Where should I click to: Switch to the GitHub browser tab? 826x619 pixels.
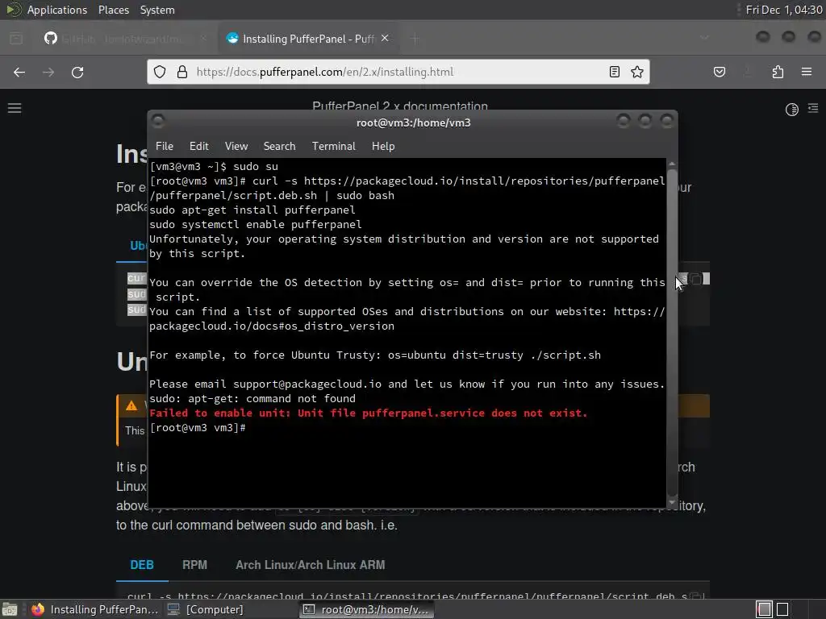(x=123, y=39)
